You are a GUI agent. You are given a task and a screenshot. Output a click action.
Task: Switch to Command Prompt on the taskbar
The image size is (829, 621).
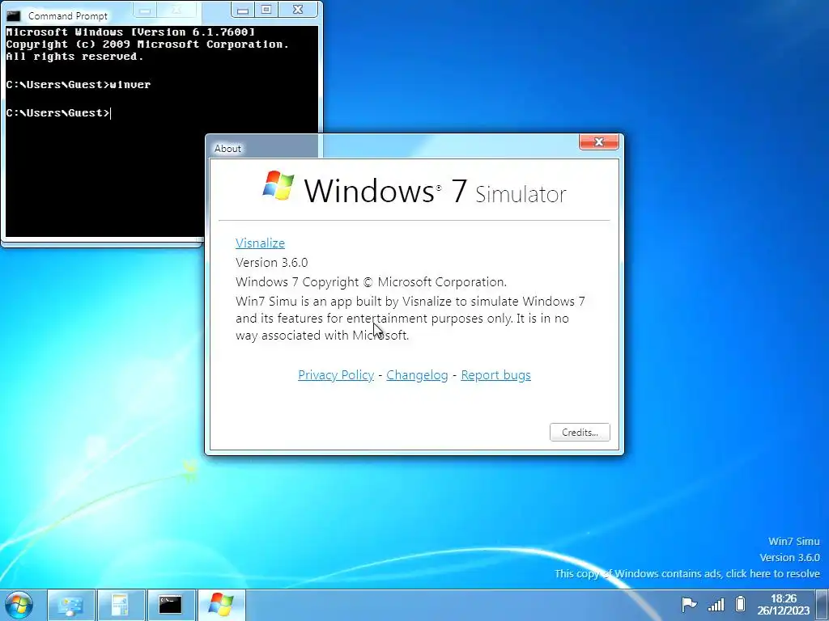click(x=171, y=605)
